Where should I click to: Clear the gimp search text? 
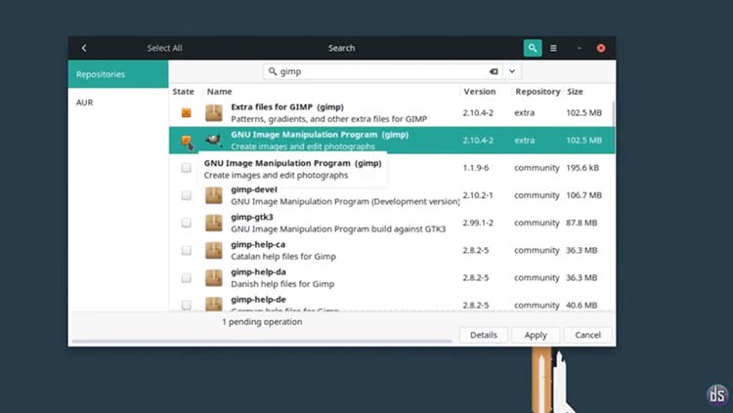[494, 71]
